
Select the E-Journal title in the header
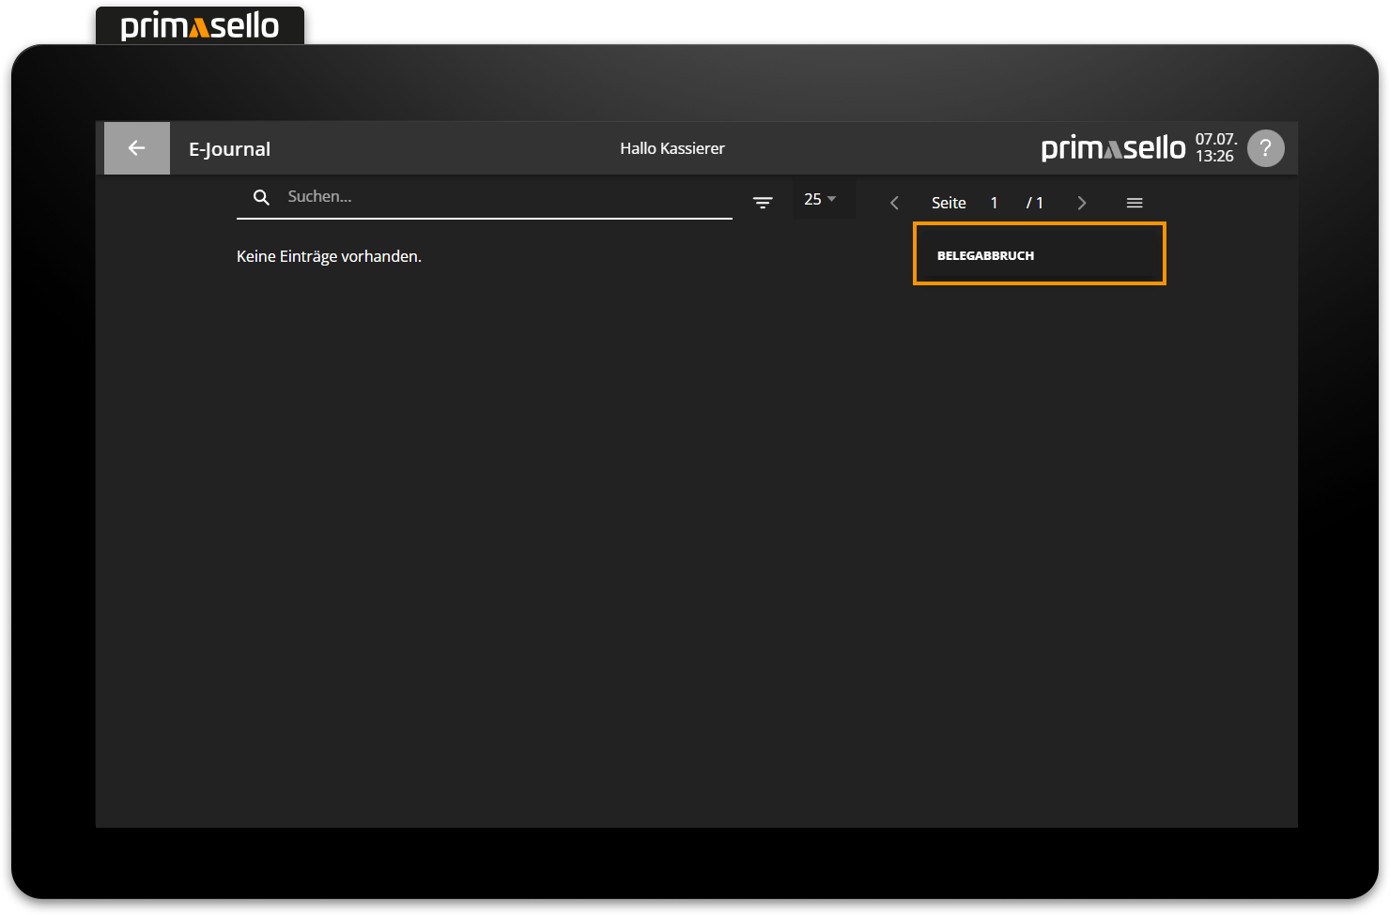pyautogui.click(x=228, y=147)
